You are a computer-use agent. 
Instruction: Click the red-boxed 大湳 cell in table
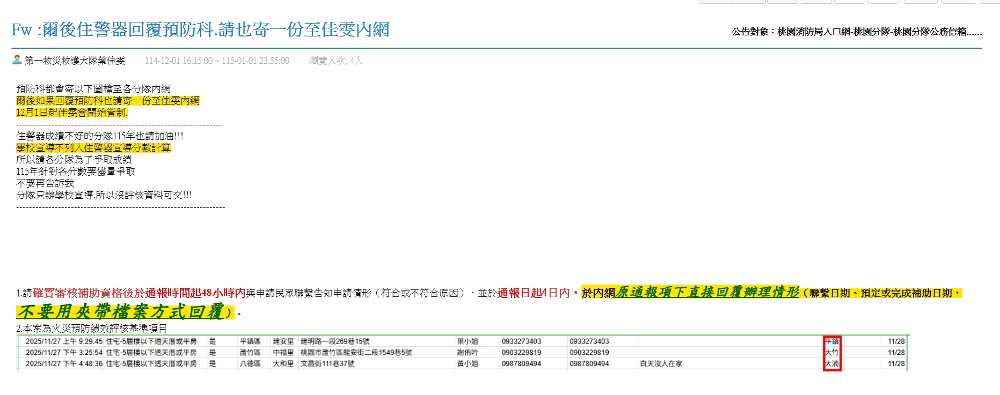tap(831, 364)
